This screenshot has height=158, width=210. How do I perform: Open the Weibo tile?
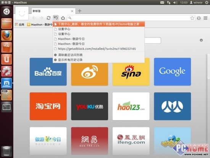[x=89, y=74]
